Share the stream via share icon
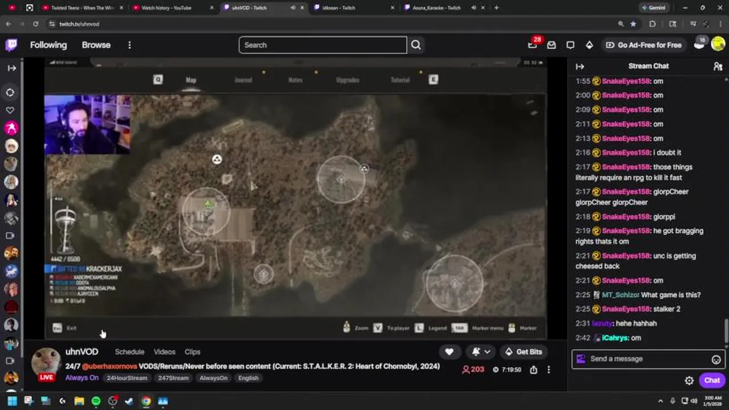 pos(533,370)
